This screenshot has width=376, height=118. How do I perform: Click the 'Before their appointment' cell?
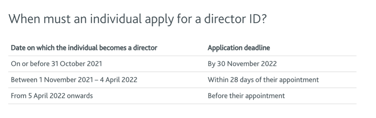click(x=246, y=96)
